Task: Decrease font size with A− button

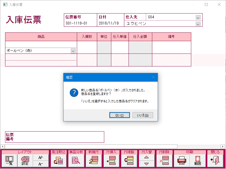Action: [41, 164]
